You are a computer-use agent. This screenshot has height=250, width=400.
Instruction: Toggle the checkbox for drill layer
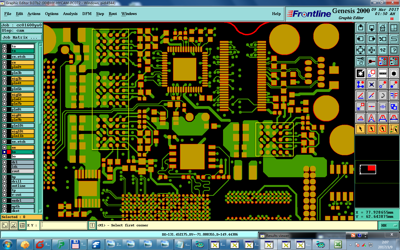click(x=4, y=181)
